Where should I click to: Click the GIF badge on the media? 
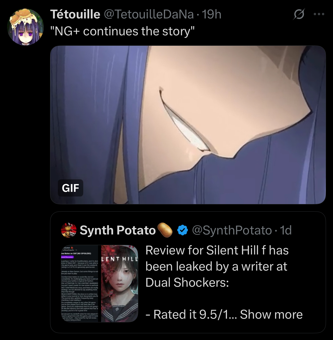coord(71,188)
